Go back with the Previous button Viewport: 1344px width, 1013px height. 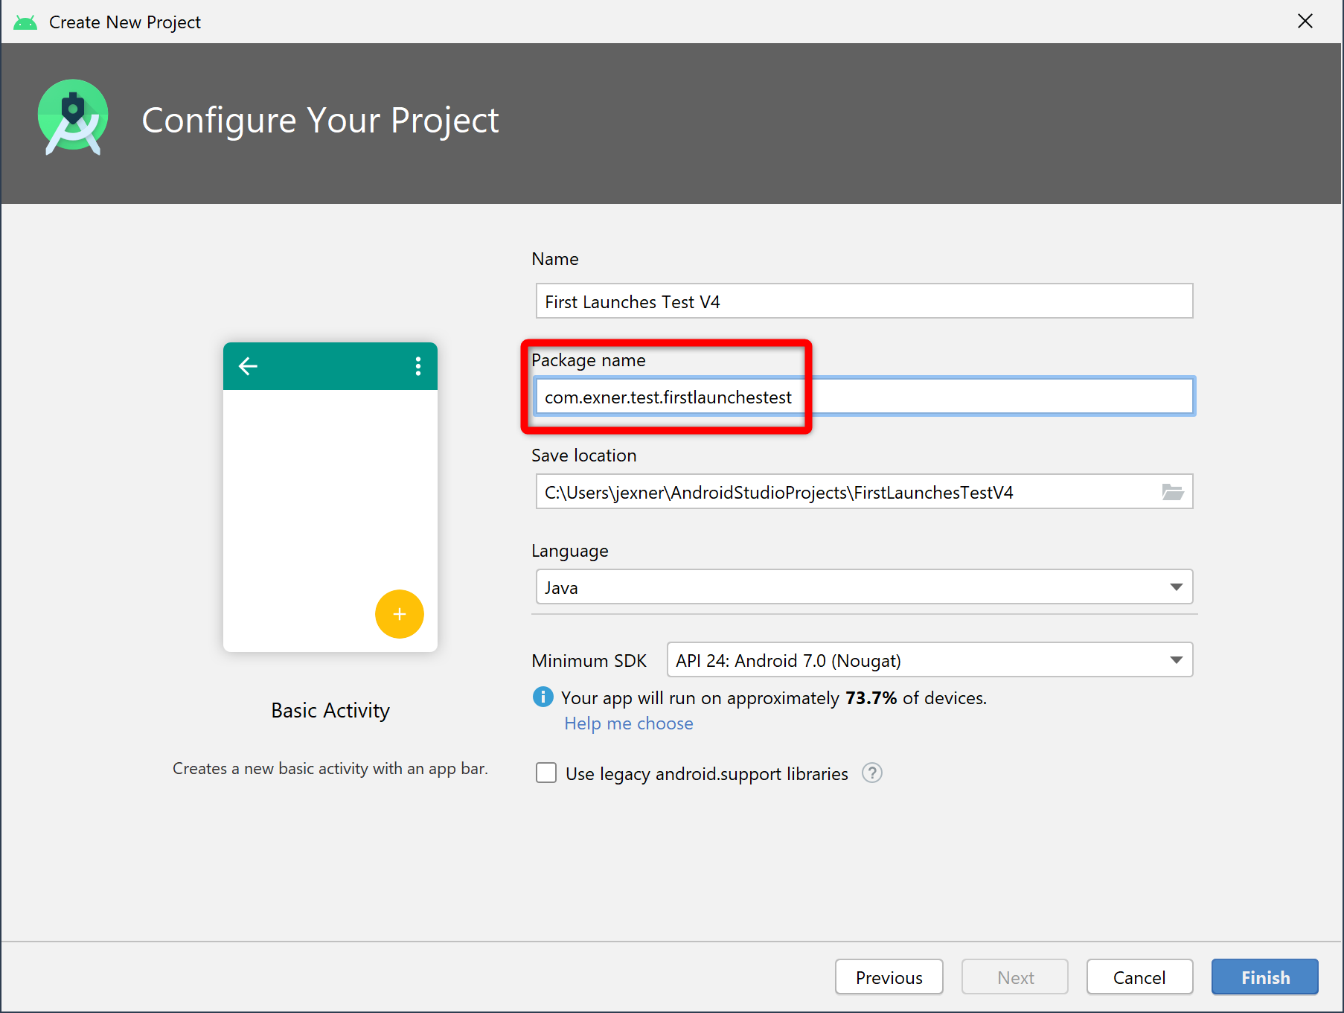coord(889,977)
